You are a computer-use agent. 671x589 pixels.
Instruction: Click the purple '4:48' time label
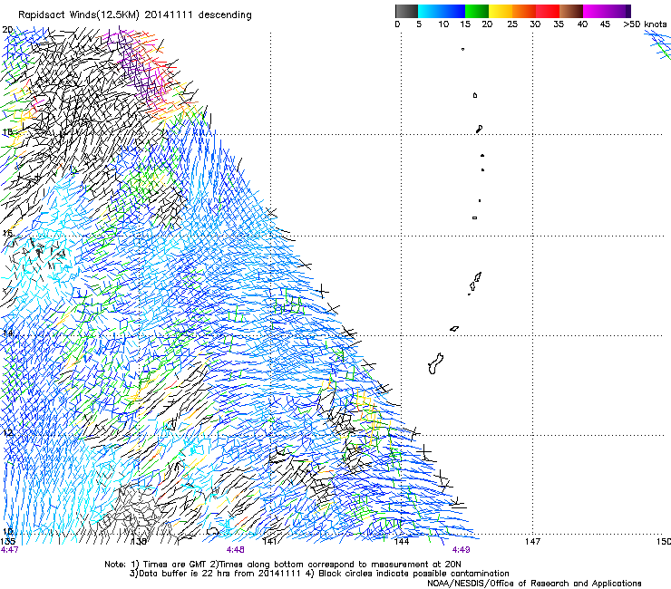[x=236, y=550]
